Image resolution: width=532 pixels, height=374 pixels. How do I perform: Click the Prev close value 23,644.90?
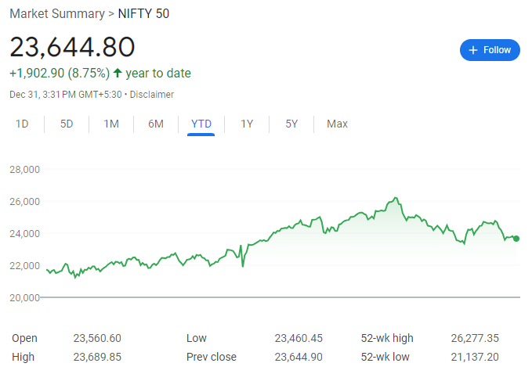click(x=299, y=357)
